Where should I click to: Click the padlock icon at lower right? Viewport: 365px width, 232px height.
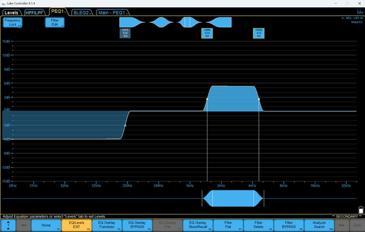point(360,210)
